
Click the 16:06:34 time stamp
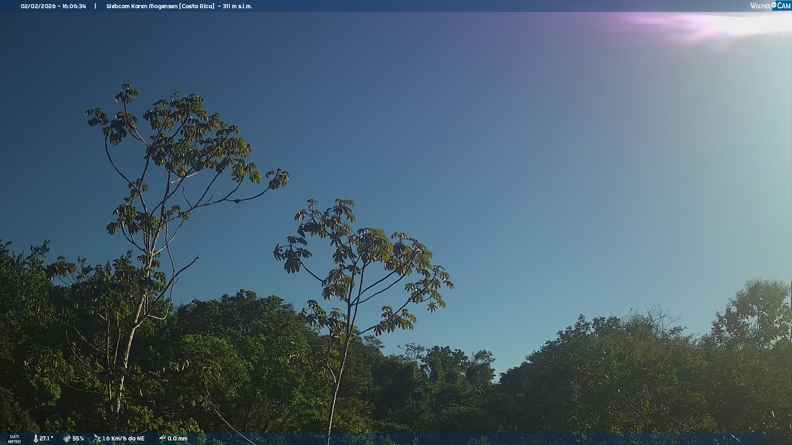tap(74, 6)
